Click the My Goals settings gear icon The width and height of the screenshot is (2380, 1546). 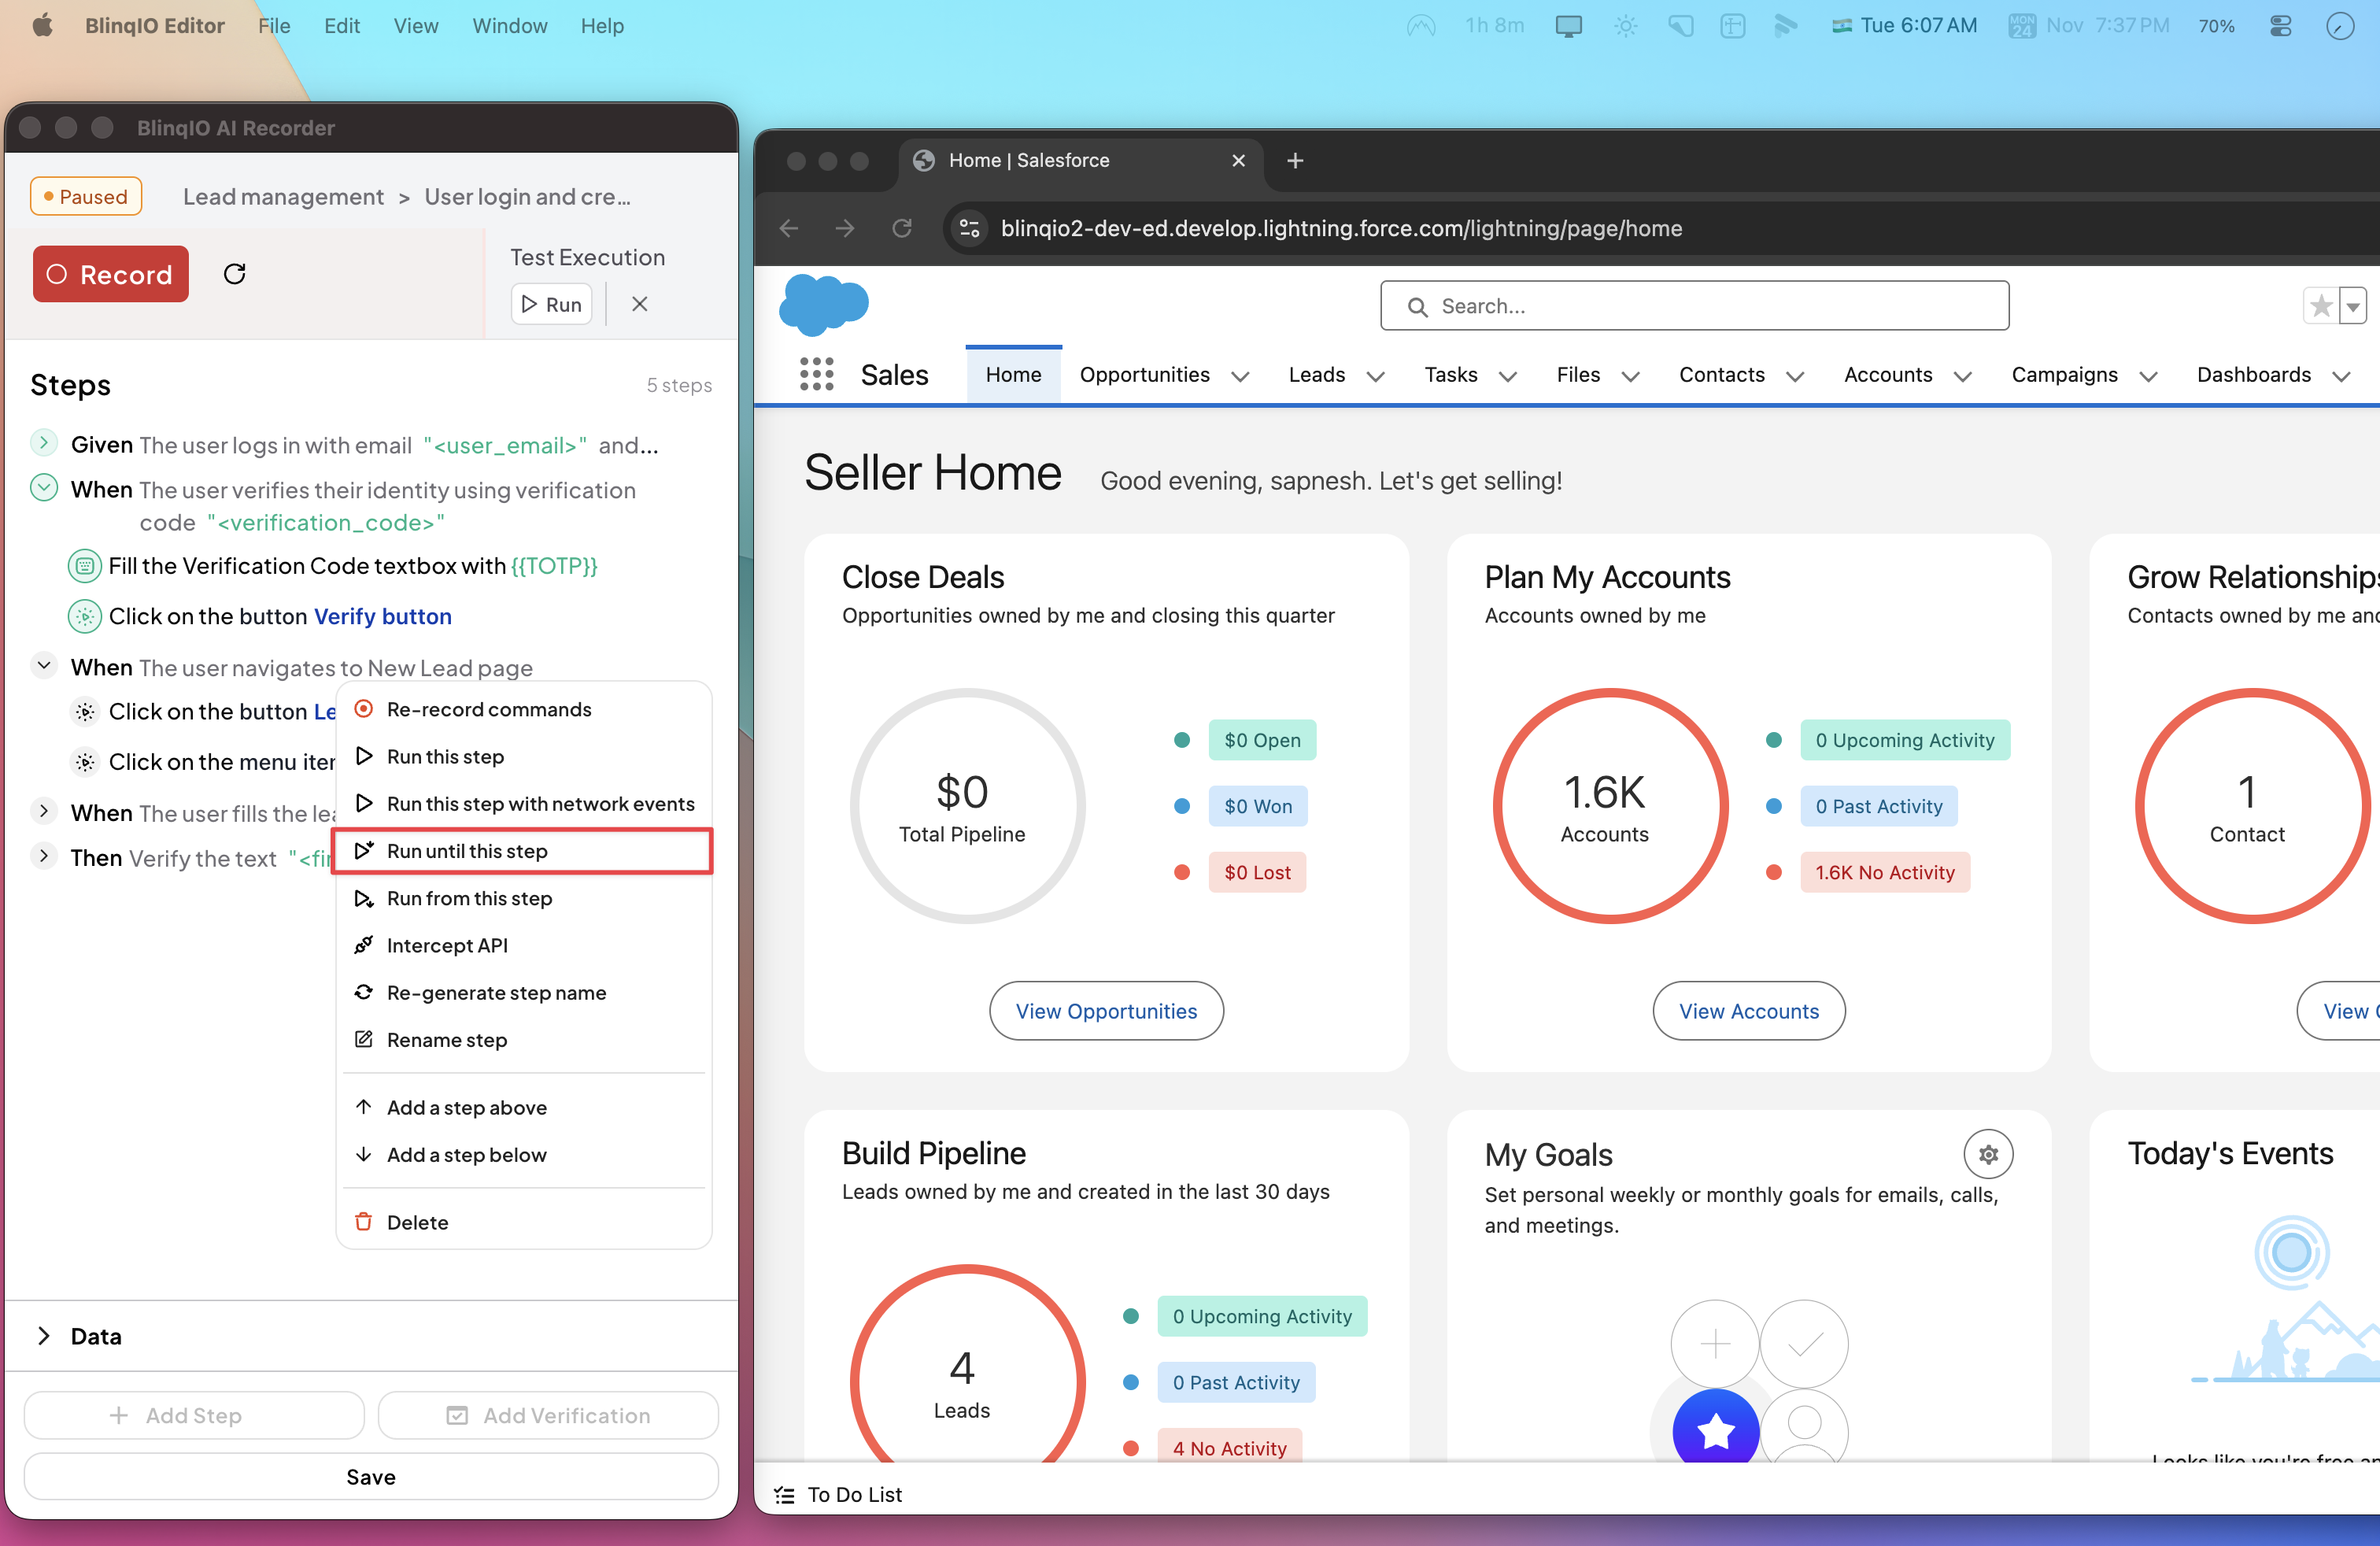click(1987, 1154)
